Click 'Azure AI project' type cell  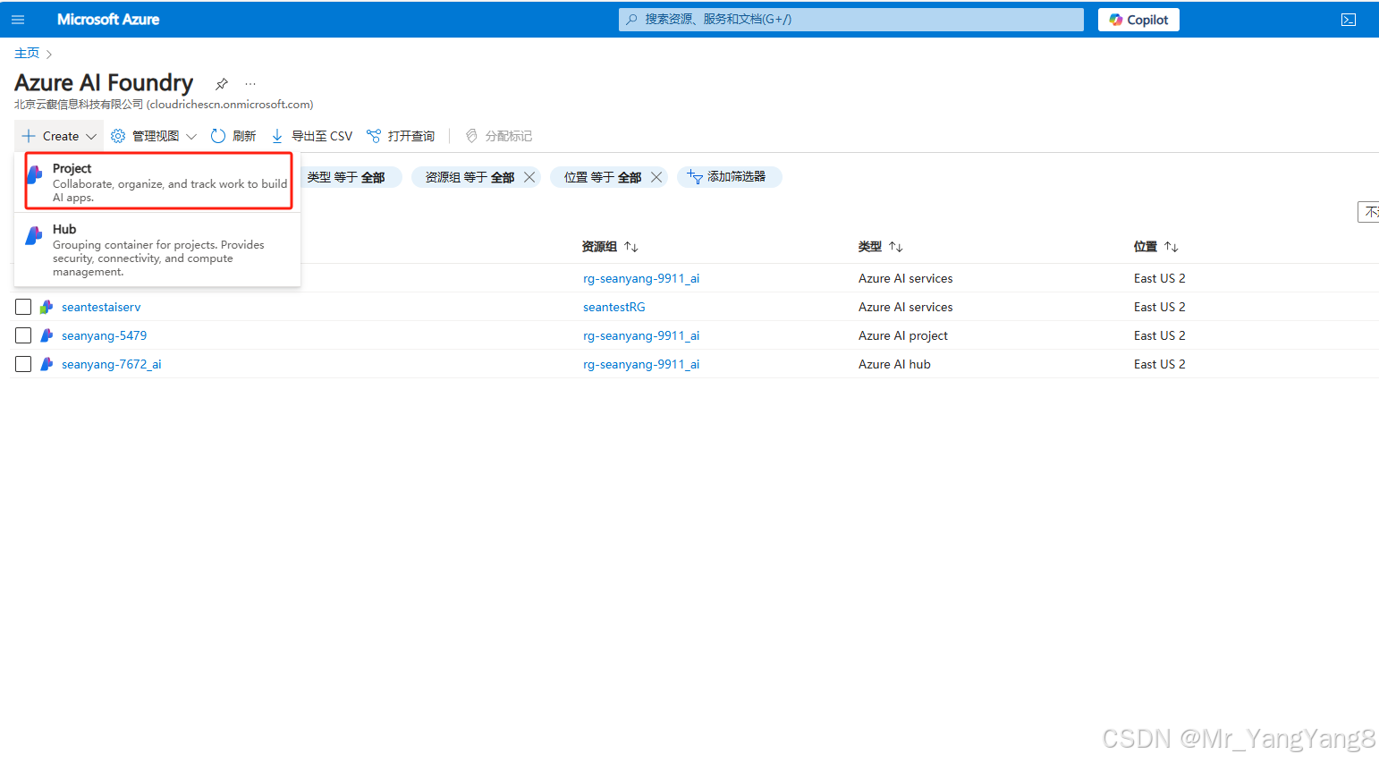point(902,335)
